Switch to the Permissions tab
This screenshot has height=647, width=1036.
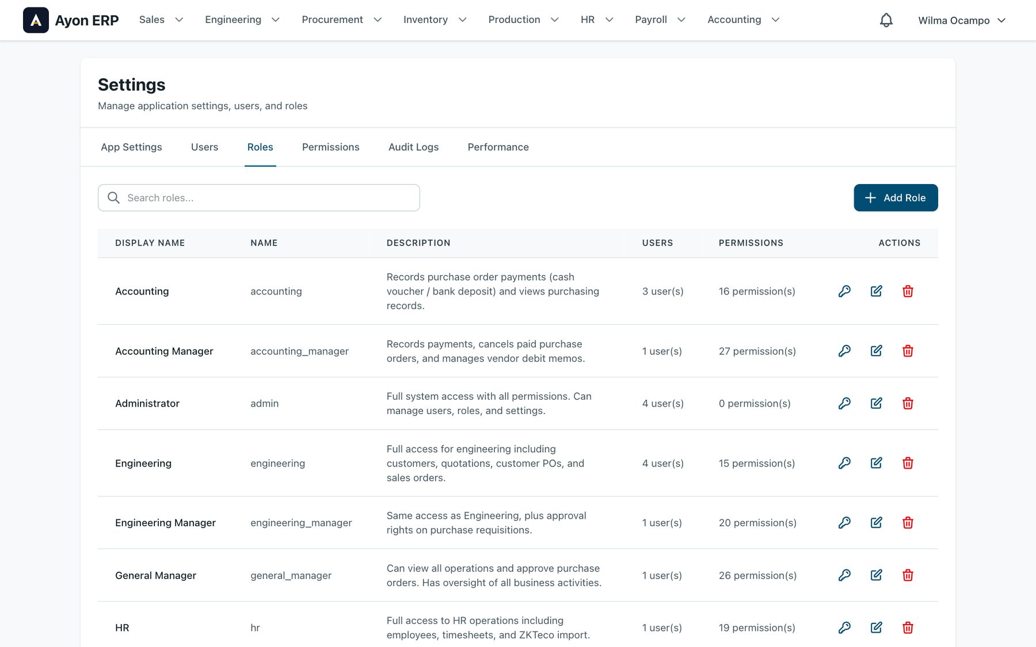tap(330, 147)
